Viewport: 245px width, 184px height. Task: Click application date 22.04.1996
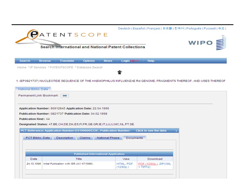coord(101,108)
